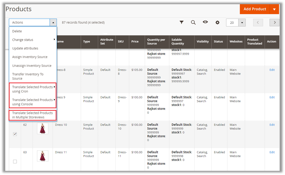Open the default view eye icon
The width and height of the screenshot is (285, 175).
pyautogui.click(x=205, y=22)
